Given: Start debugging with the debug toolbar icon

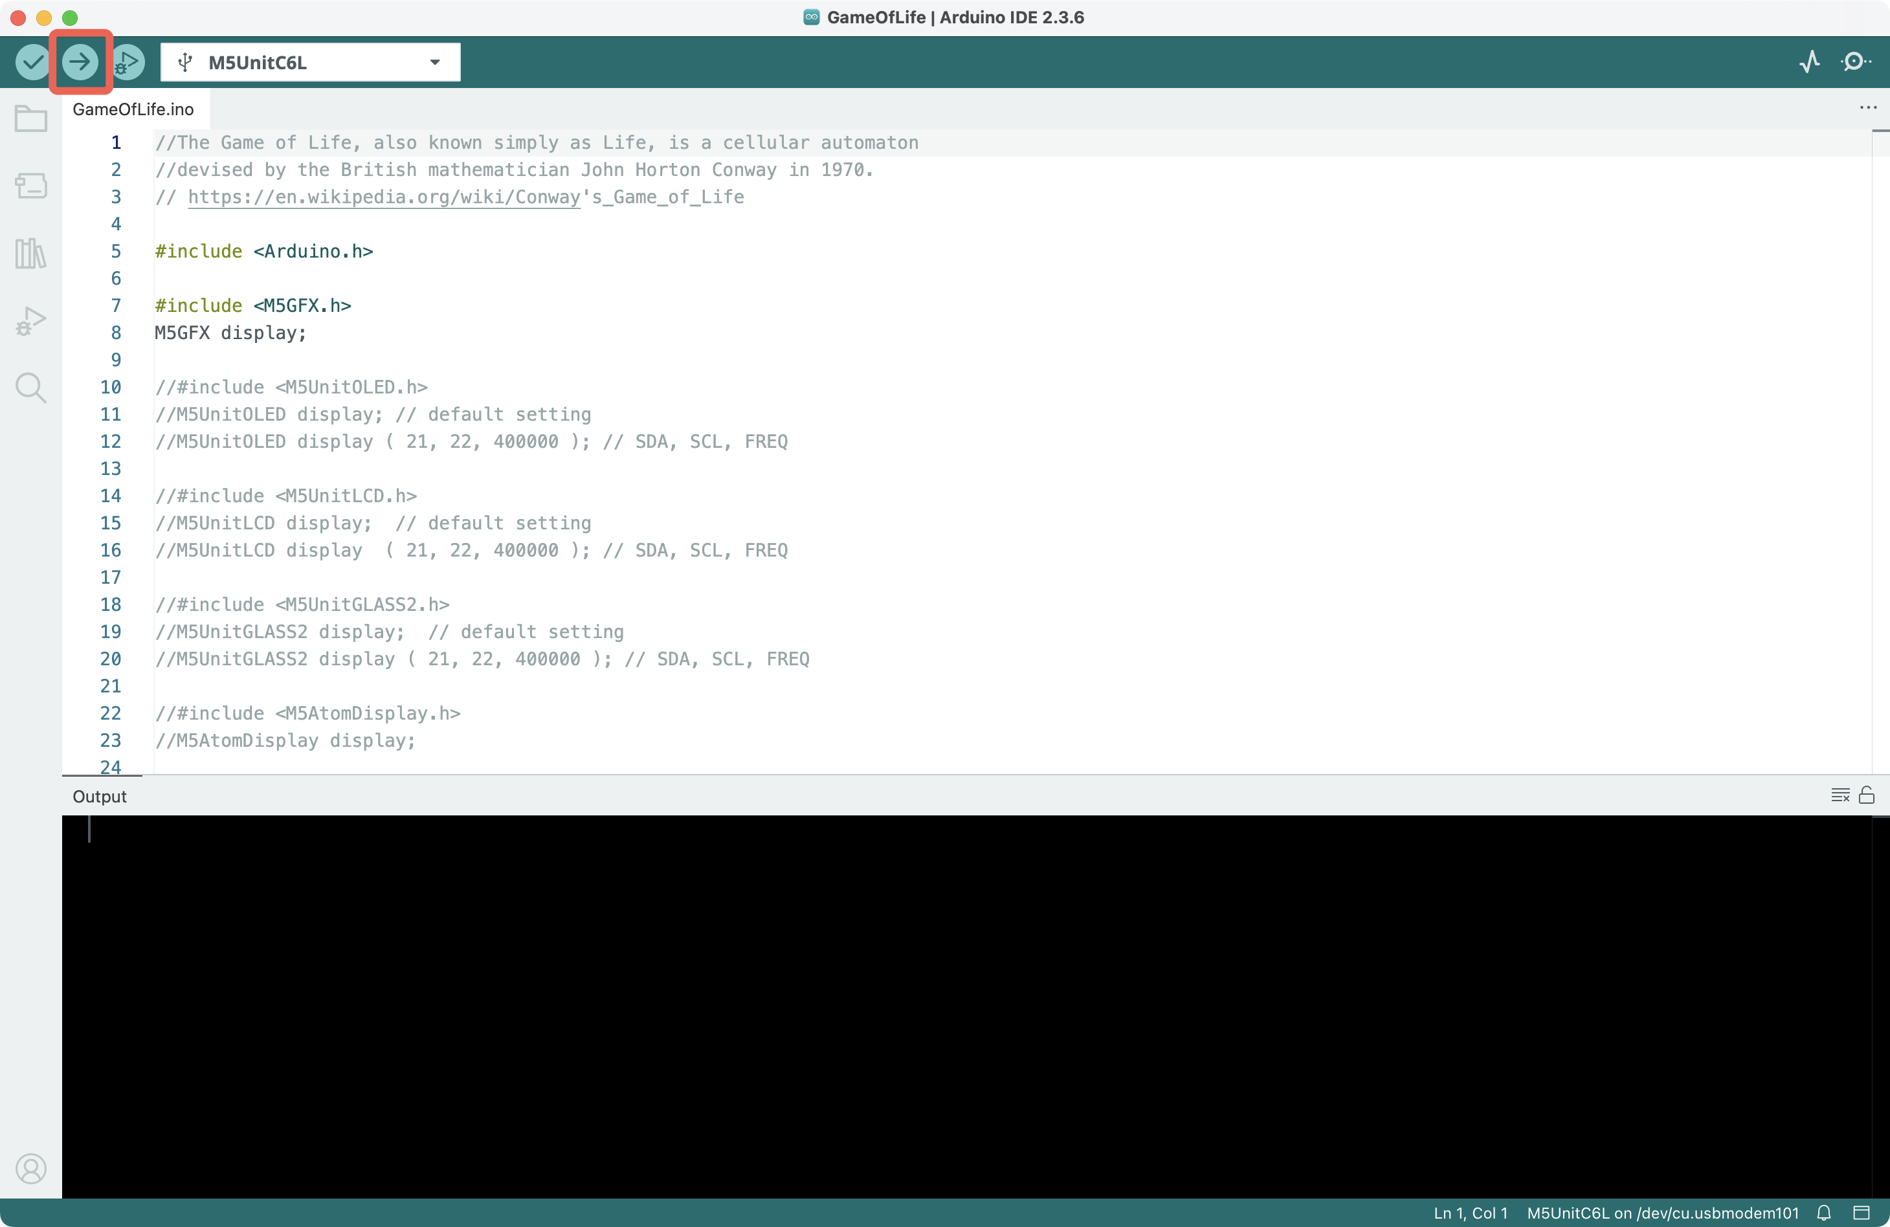Looking at the screenshot, I should (x=127, y=62).
